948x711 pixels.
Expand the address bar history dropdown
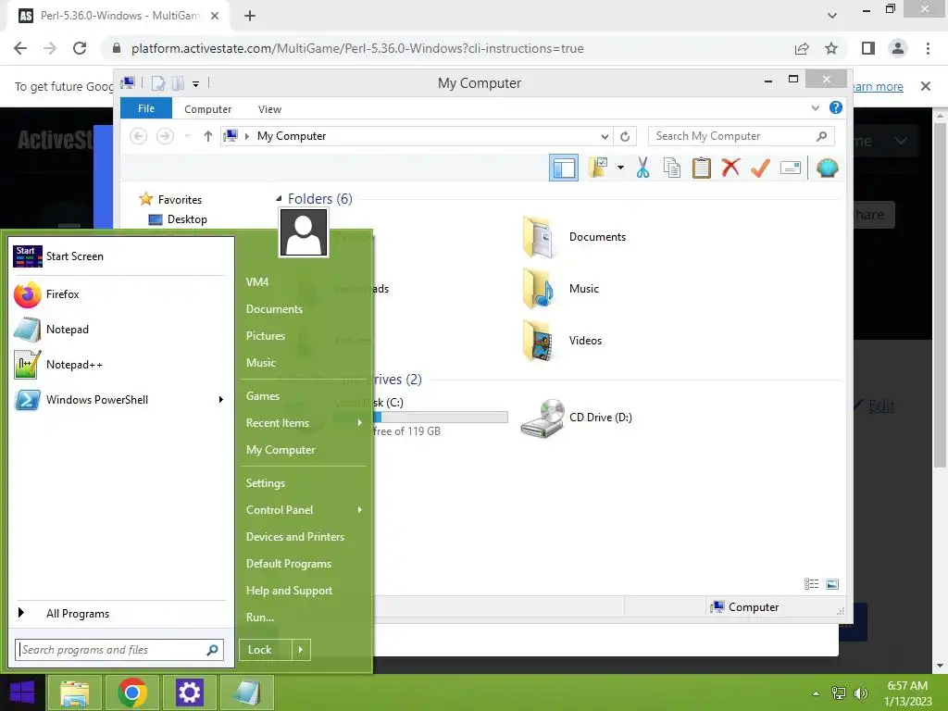click(x=604, y=136)
